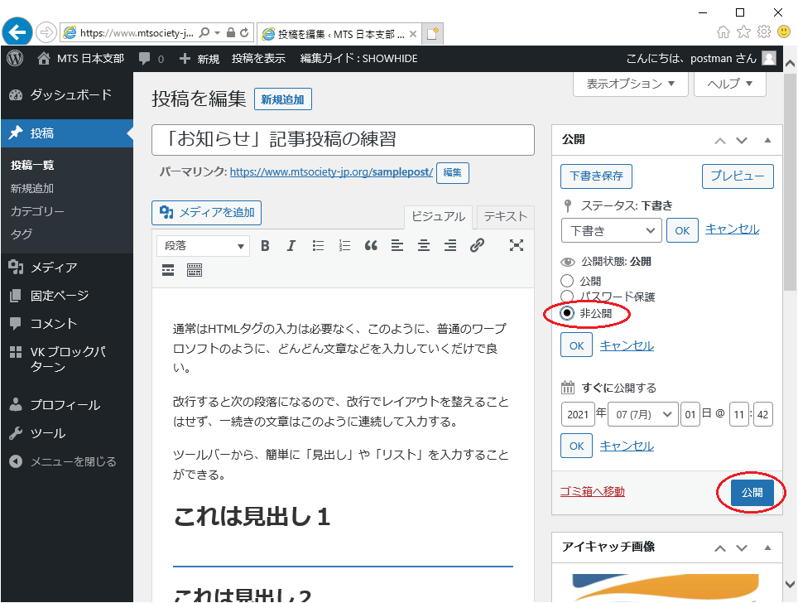Toggle bold formatting in the editor toolbar
Screen dimensions: 798x603
pos(265,245)
